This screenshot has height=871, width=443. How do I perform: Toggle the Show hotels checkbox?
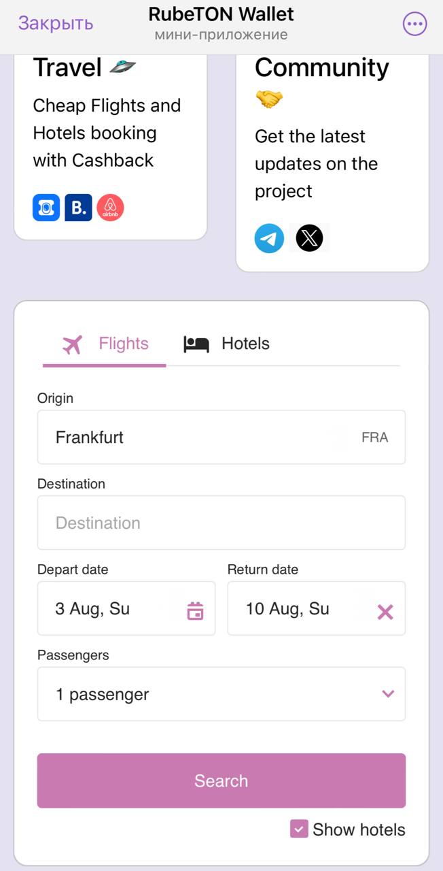pos(299,829)
